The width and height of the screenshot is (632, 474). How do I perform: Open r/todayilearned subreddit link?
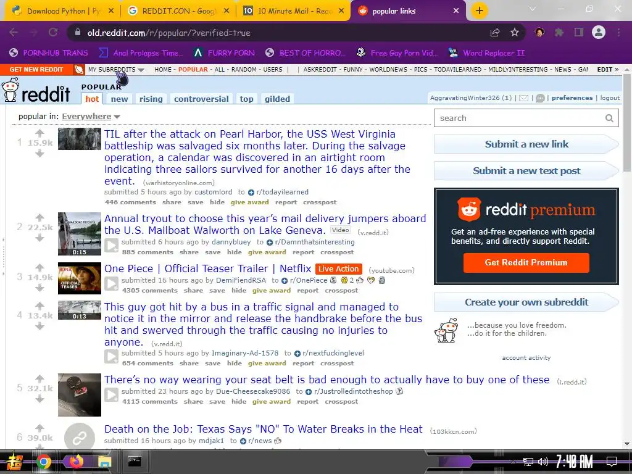(282, 193)
